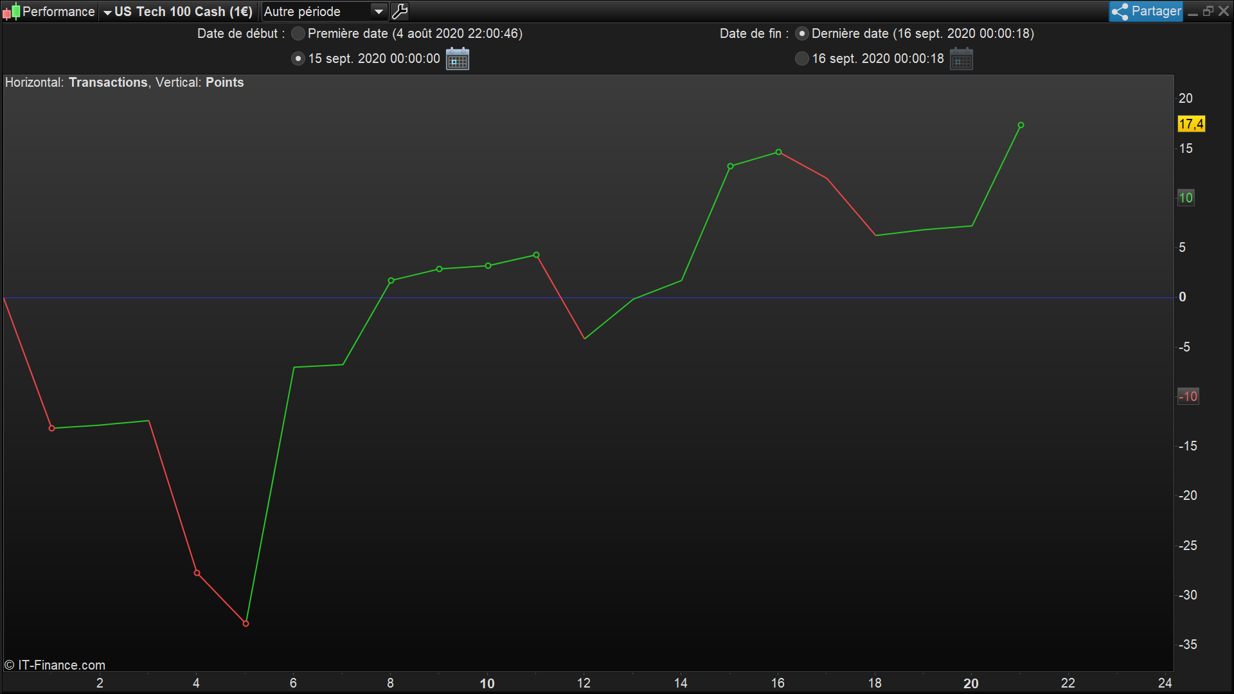
Task: Click the IT-Finance.com copyright link
Action: (x=55, y=665)
